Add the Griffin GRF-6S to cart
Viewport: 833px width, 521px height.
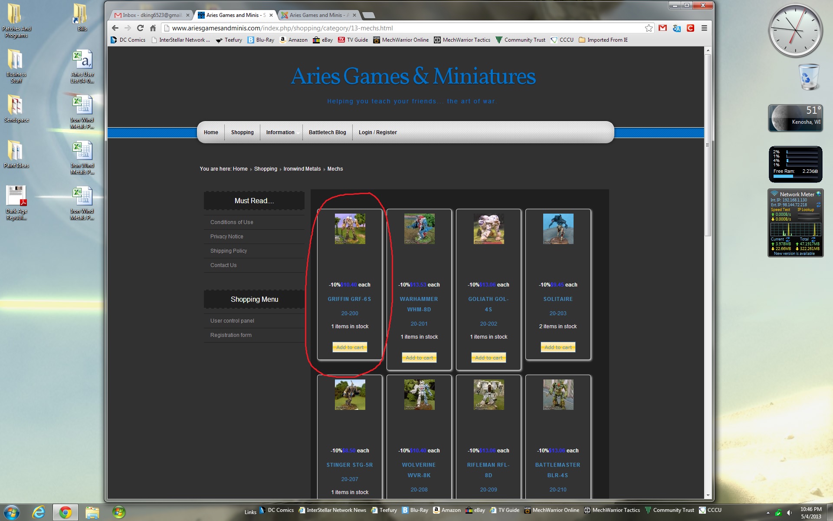pos(350,347)
